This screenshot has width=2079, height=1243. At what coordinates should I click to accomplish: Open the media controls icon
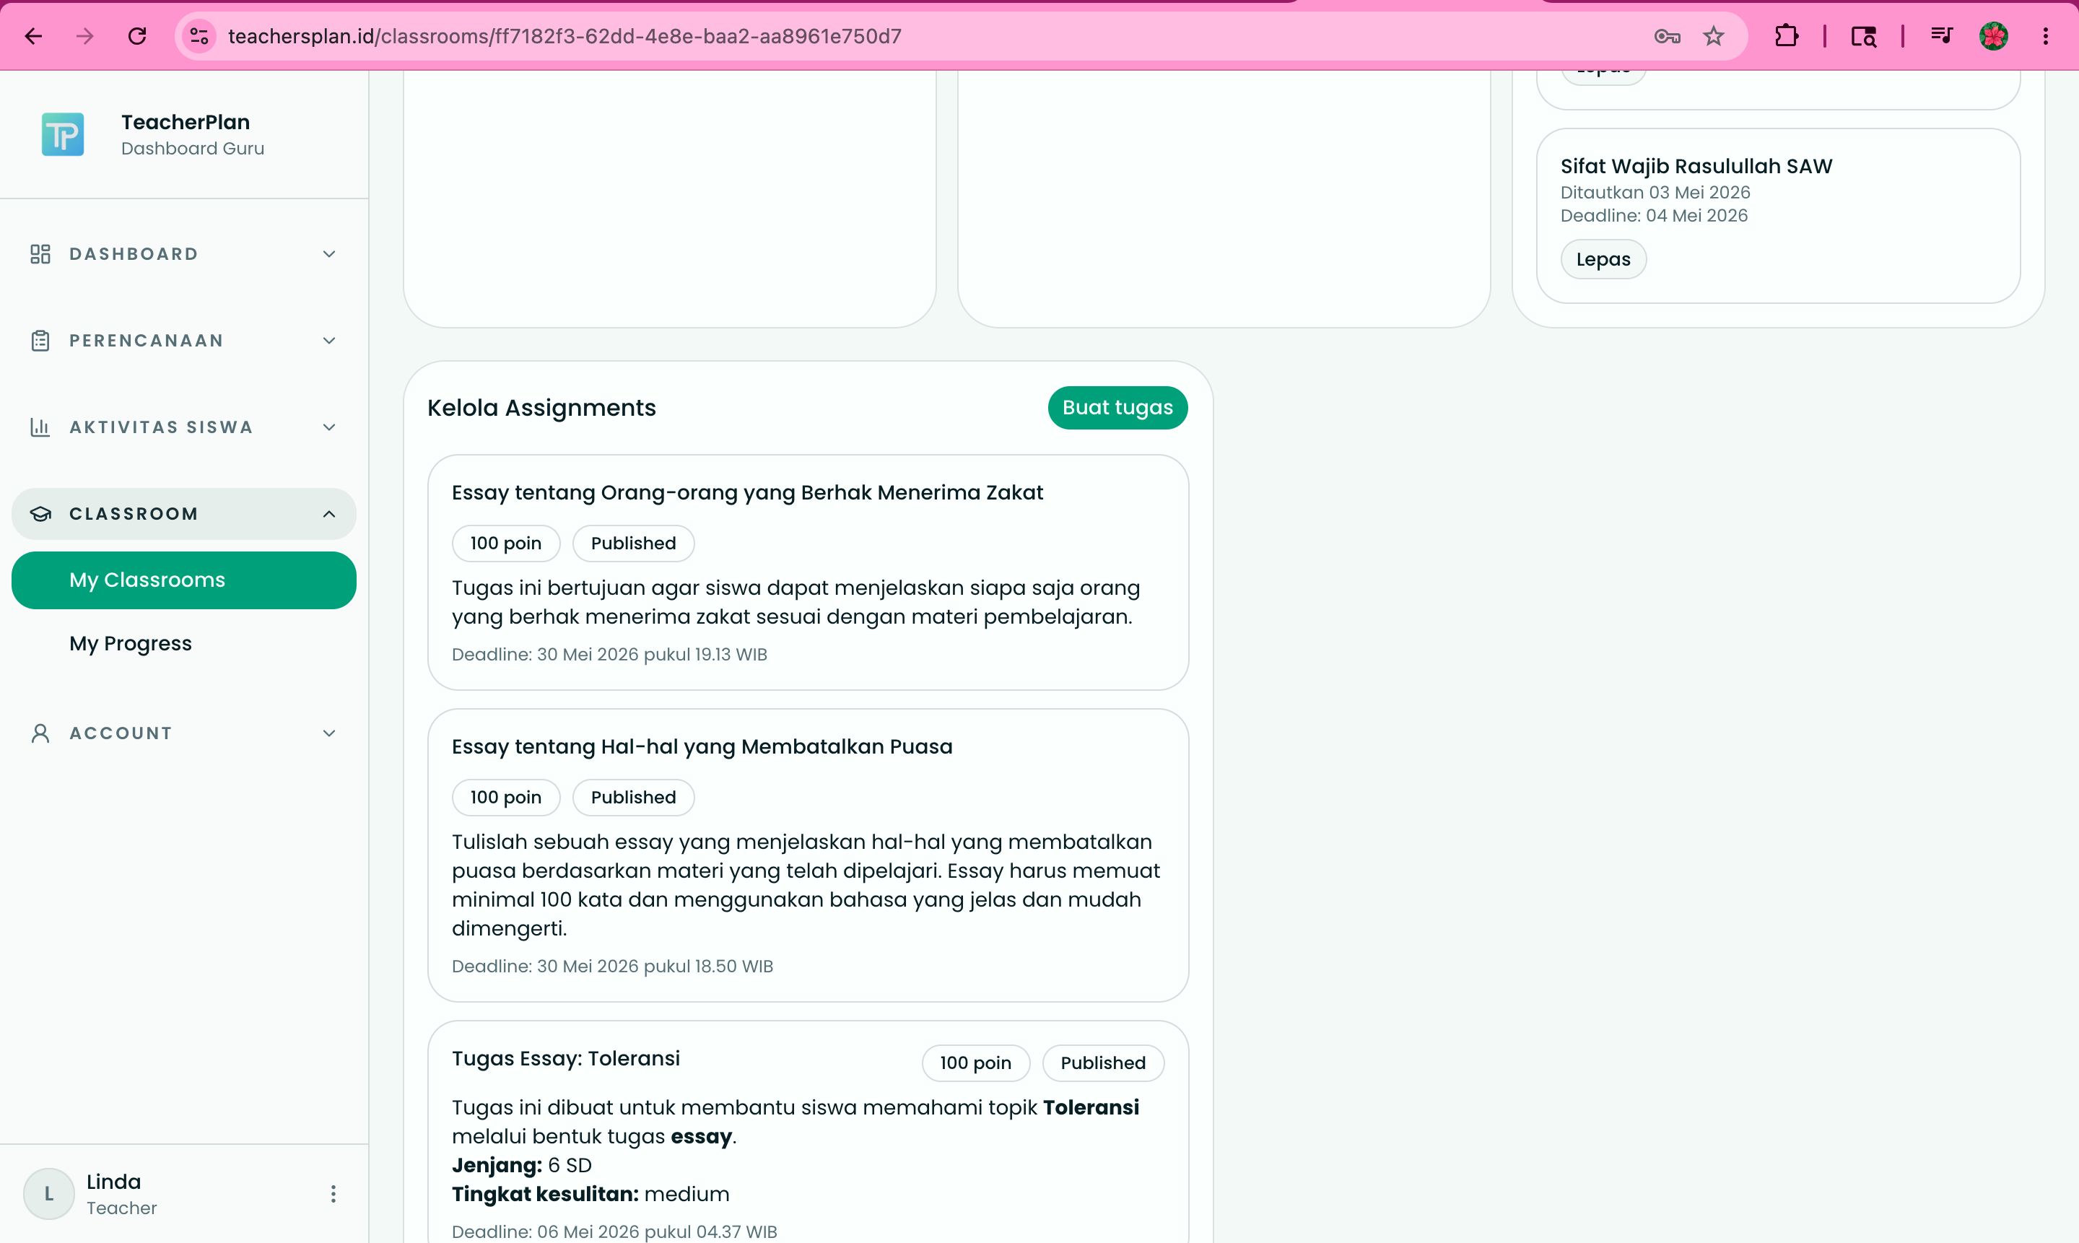tap(1941, 36)
